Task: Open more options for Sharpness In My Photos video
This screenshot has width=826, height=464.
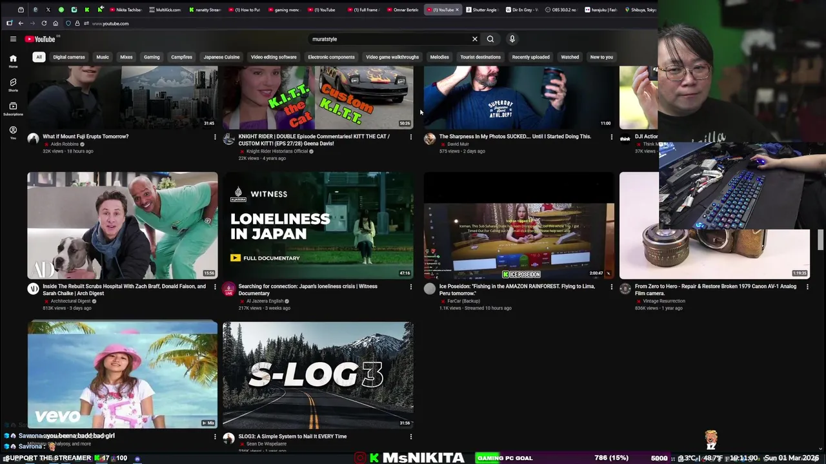Action: (x=611, y=137)
